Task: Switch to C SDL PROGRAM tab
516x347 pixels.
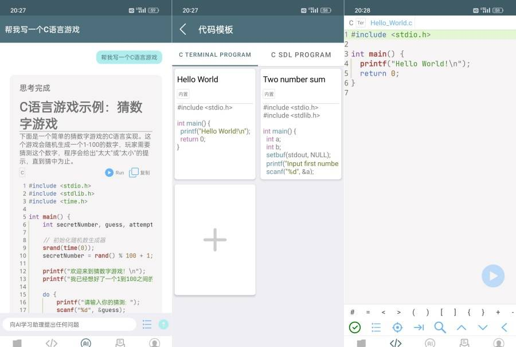Action: click(x=301, y=54)
